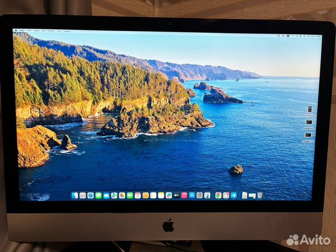
Task: Open the Music app
Action: point(184,196)
